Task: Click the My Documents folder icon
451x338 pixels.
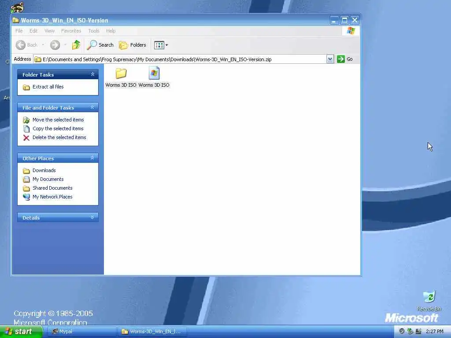Action: (x=26, y=180)
